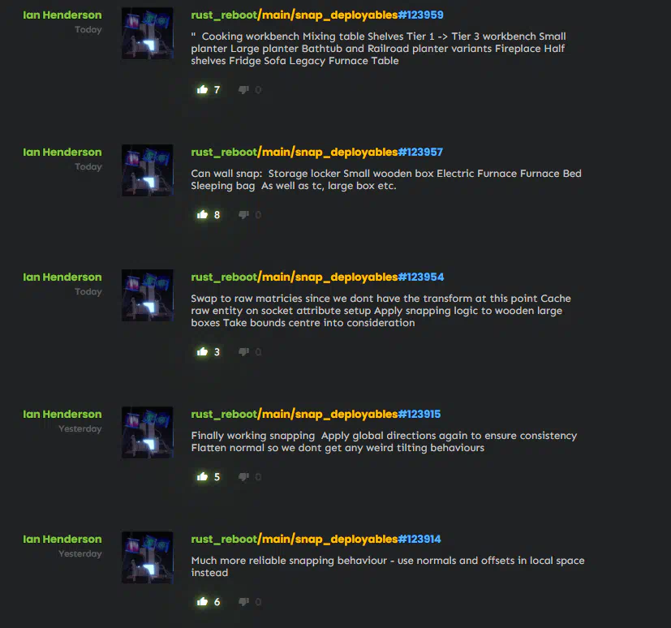Click Ian Henderson's name on first commit
Image resolution: width=671 pixels, height=628 pixels.
click(x=62, y=15)
